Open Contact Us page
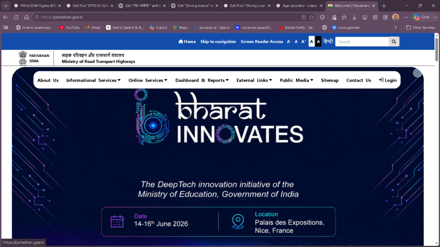 [x=359, y=80]
